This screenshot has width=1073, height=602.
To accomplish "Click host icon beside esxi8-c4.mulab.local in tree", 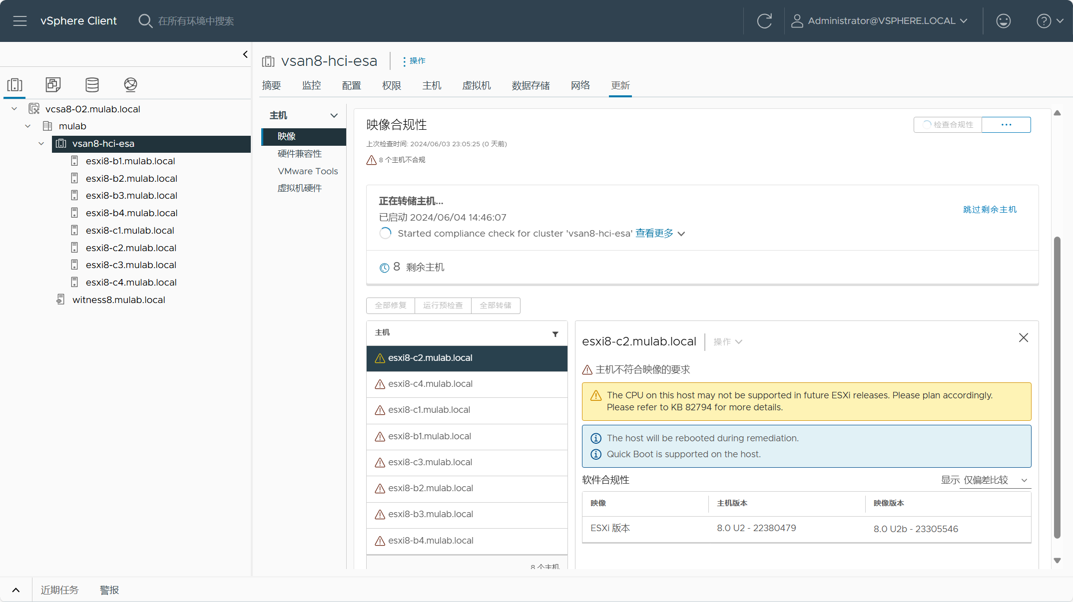I will 74,282.
